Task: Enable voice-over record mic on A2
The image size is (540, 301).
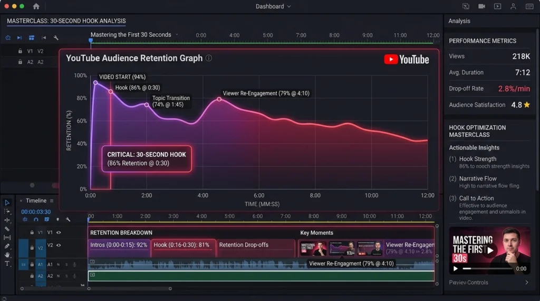Action: pos(74,276)
